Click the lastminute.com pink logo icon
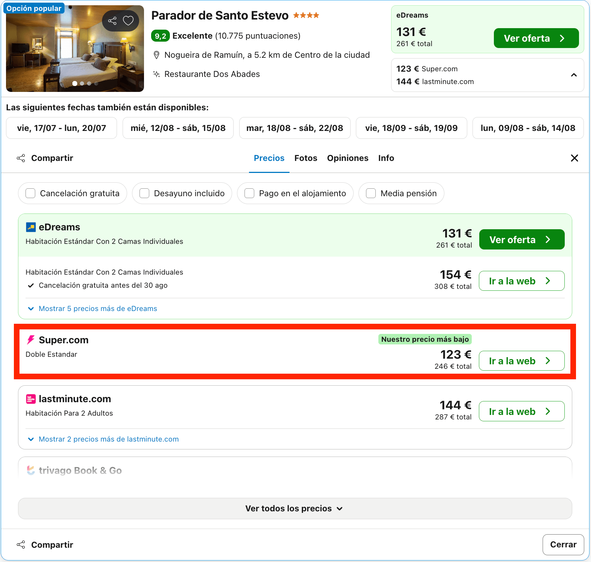This screenshot has width=591, height=562. pyautogui.click(x=31, y=399)
